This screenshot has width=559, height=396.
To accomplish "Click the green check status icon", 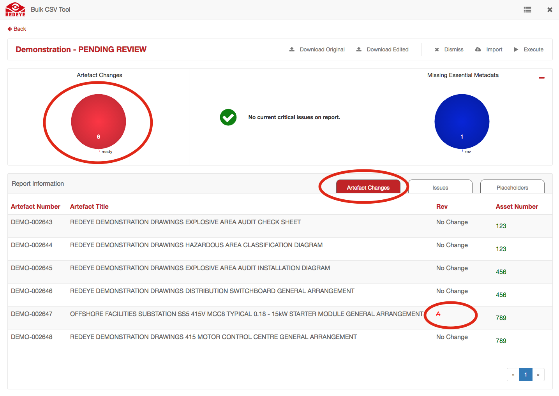I will pos(228,117).
